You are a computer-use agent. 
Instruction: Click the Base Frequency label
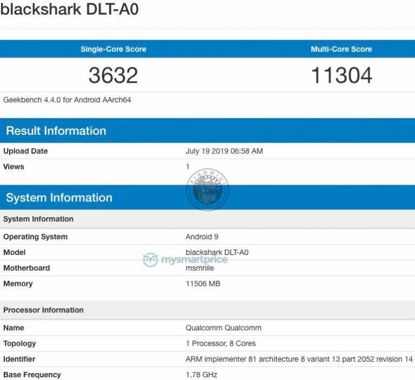point(32,375)
